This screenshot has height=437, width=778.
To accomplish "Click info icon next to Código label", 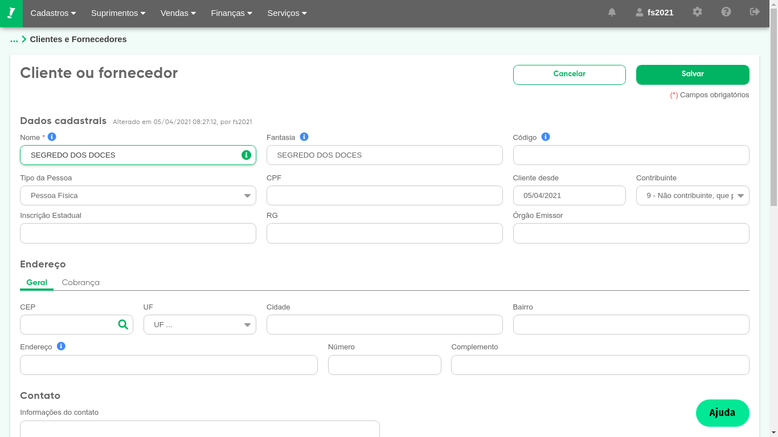I will coord(546,137).
